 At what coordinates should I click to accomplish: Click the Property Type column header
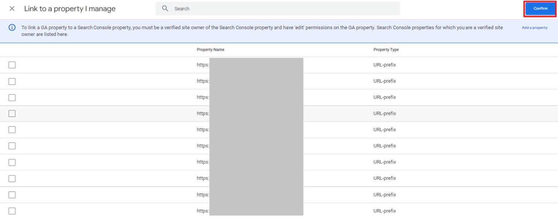[x=386, y=50]
